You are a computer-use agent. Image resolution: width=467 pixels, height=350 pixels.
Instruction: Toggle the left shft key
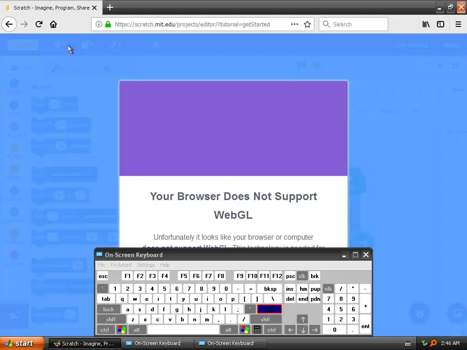[x=111, y=319]
